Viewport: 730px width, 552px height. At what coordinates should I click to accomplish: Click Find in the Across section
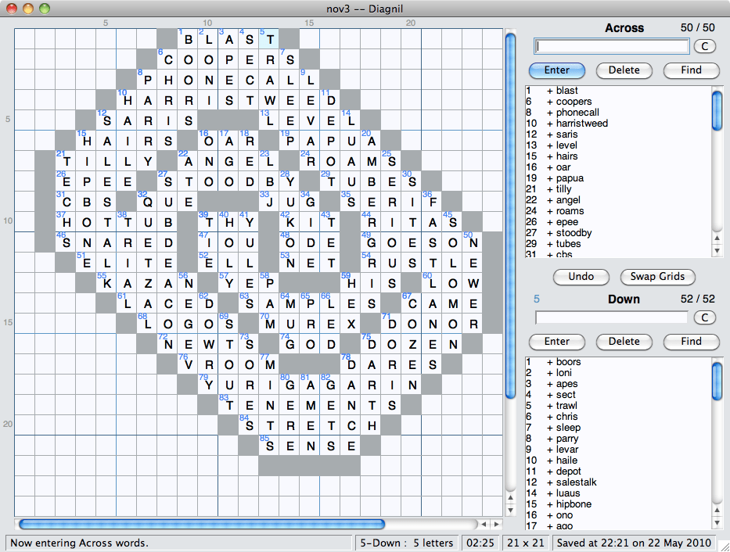(691, 70)
